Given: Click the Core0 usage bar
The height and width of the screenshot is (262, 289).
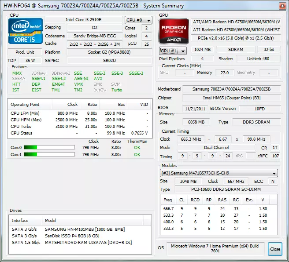Looking at the screenshot, I should pyautogui.click(x=48, y=148).
